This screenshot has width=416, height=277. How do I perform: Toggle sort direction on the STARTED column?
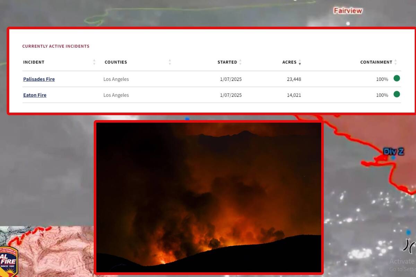coord(241,62)
